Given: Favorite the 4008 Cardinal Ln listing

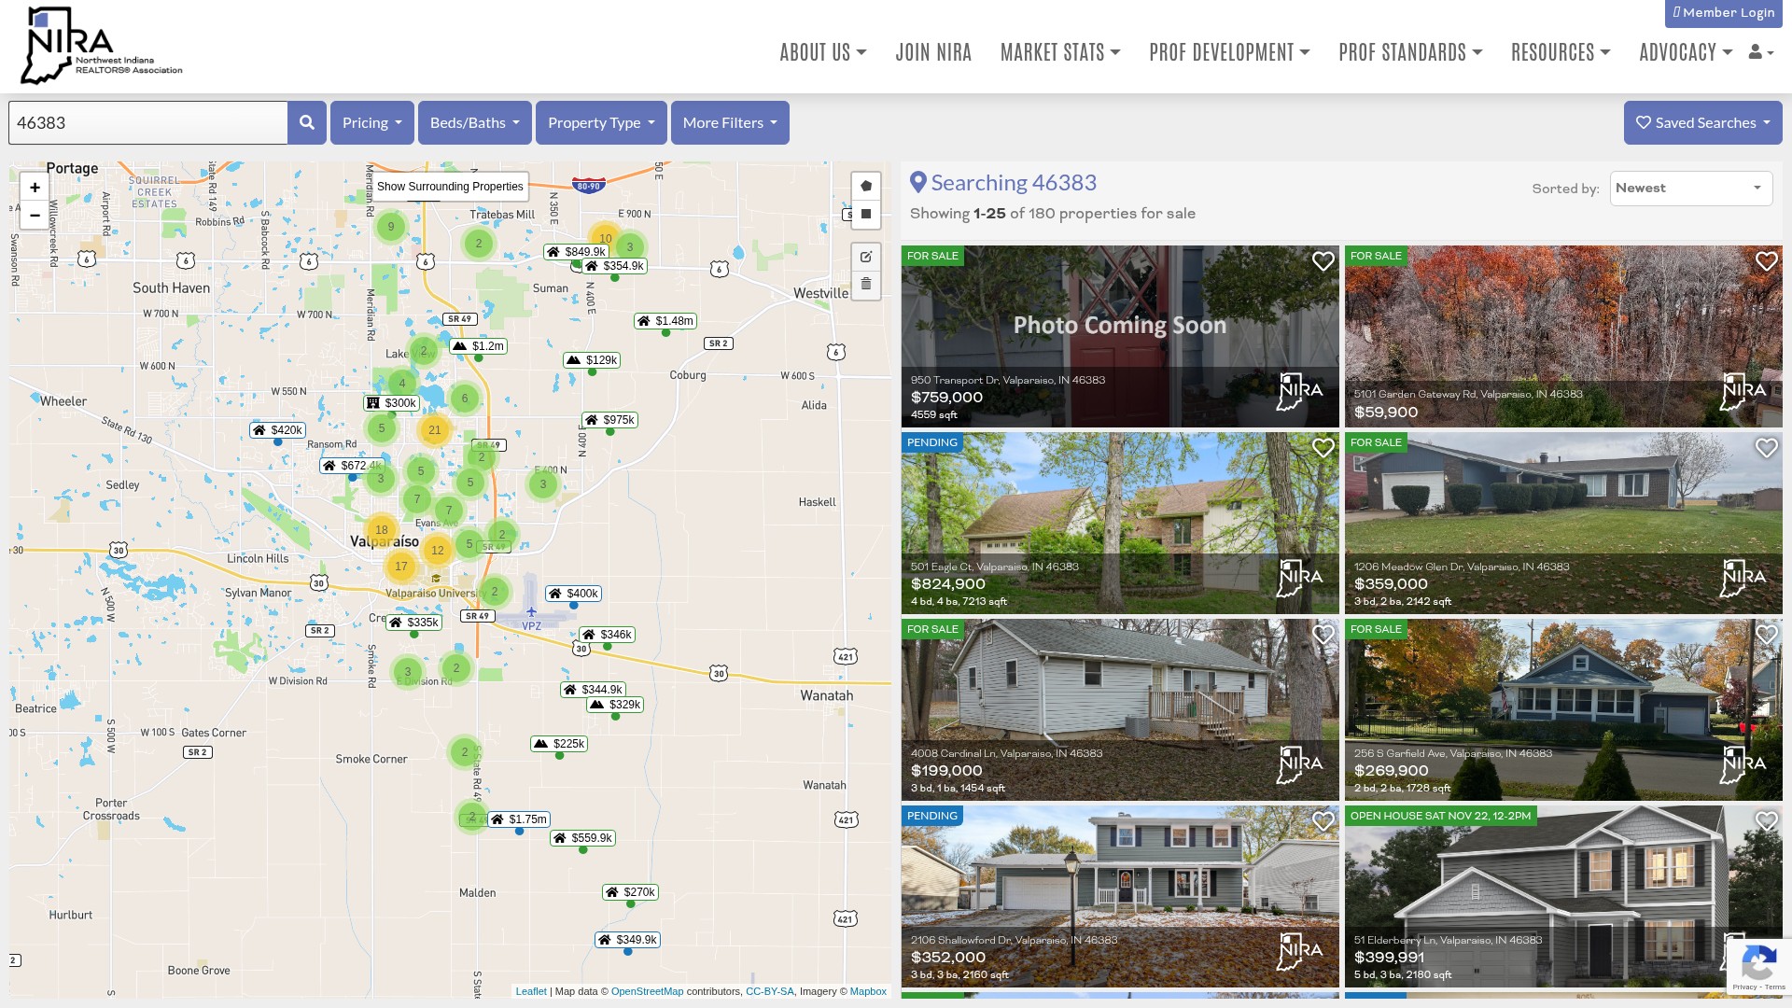Looking at the screenshot, I should pyautogui.click(x=1323, y=635).
